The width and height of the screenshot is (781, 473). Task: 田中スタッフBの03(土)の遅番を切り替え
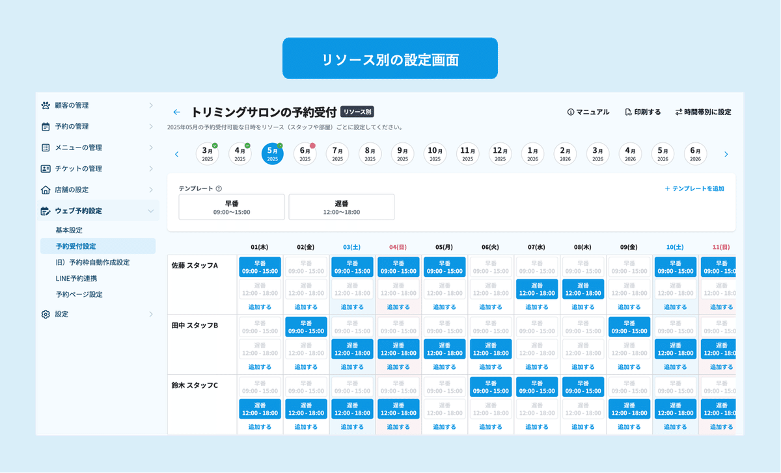(351, 349)
